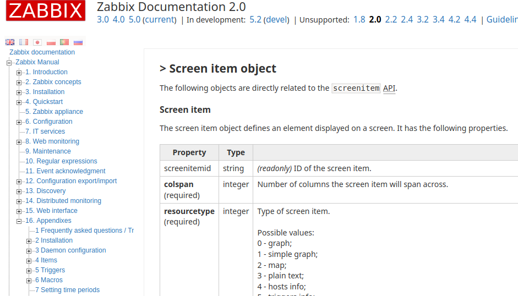
Task: Expand the 2. Zabbix concepts node
Action: pos(19,83)
